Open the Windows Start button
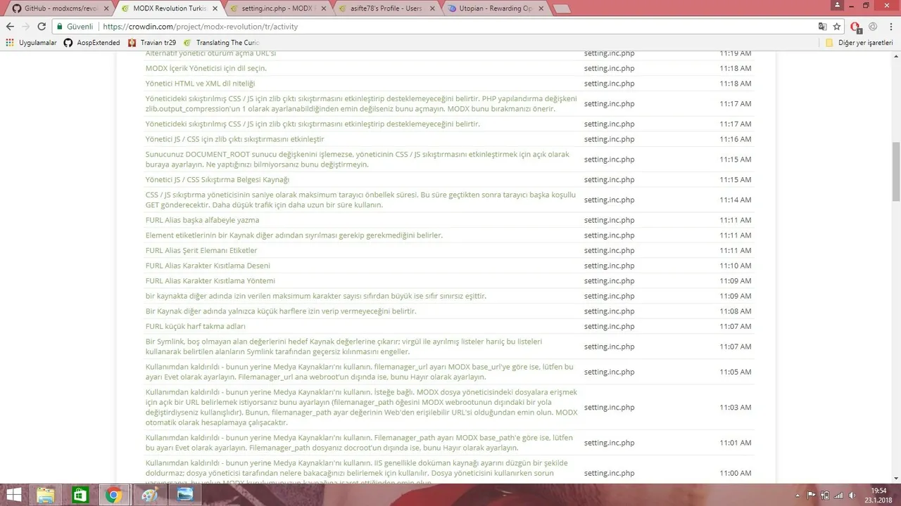The width and height of the screenshot is (901, 506). click(x=13, y=495)
